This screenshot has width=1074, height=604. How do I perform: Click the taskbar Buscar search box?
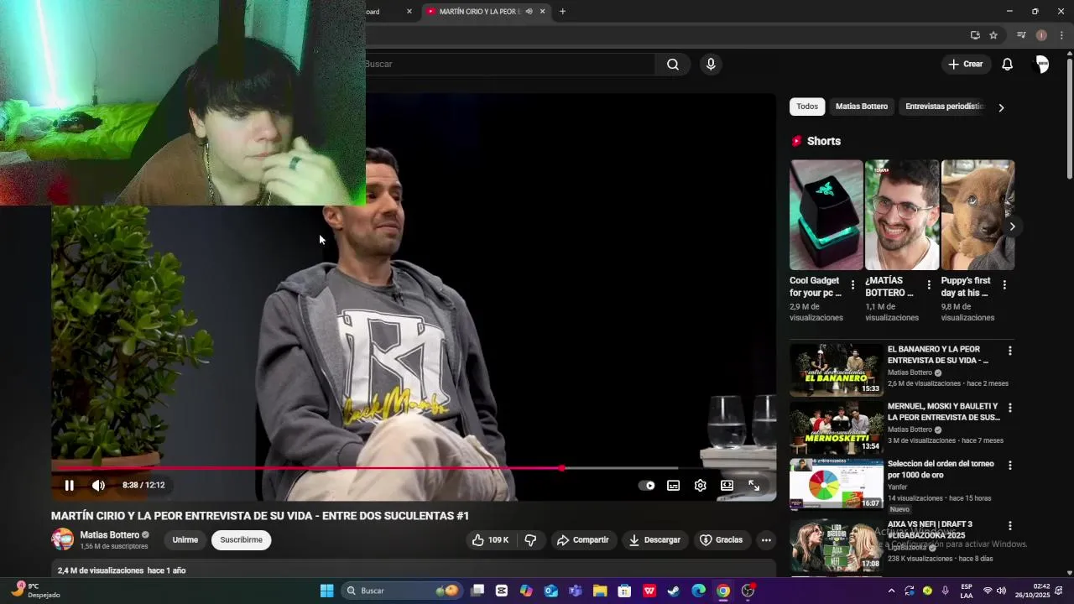pyautogui.click(x=402, y=591)
